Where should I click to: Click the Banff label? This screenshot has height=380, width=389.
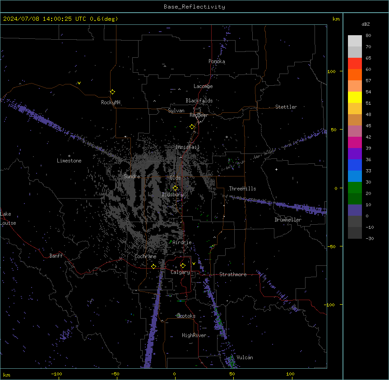pyautogui.click(x=56, y=256)
